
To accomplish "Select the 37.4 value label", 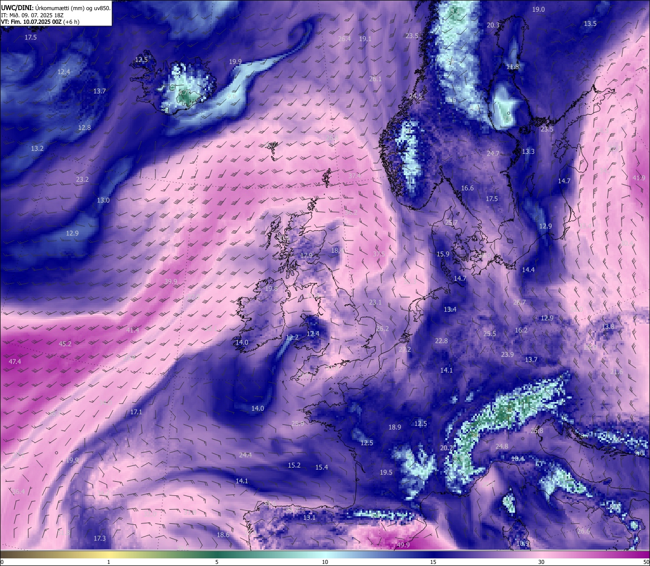I will [x=354, y=176].
